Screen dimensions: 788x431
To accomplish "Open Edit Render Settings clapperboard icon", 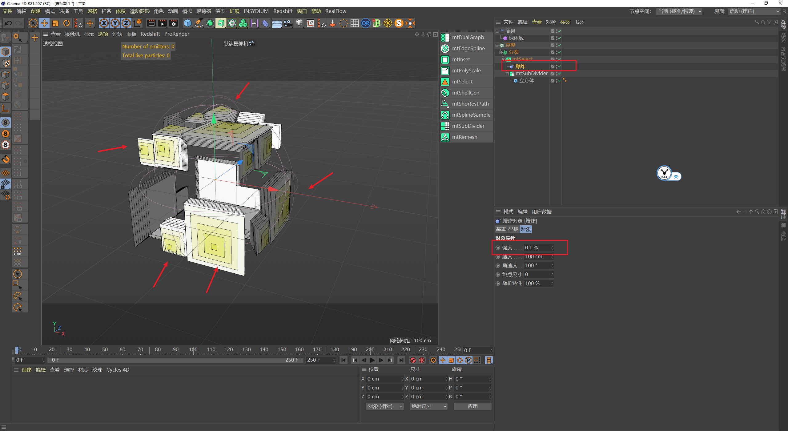I will (174, 23).
